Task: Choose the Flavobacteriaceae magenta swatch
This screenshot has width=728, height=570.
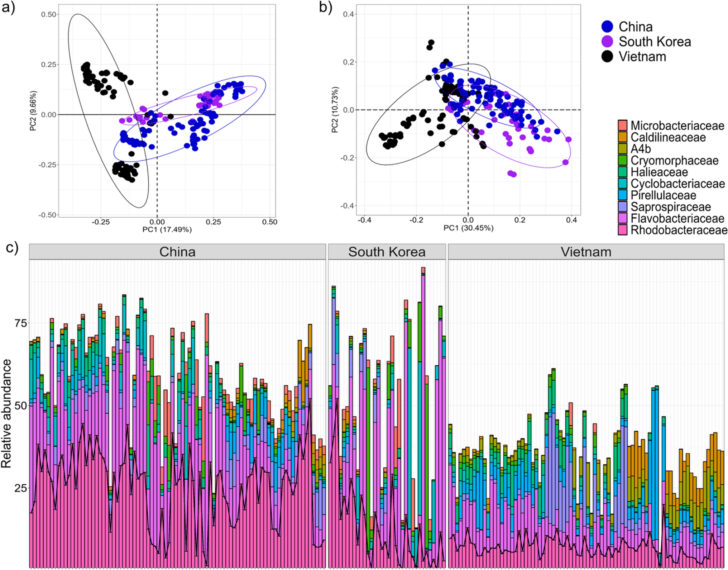Action: 623,218
